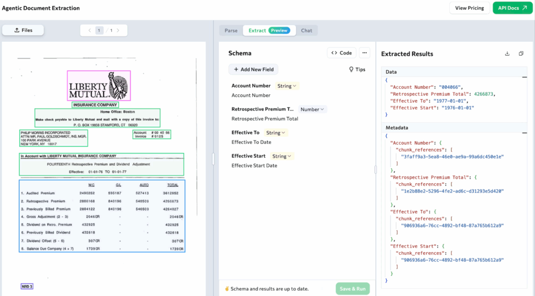
Task: Select the Liberty Mutual logo chunk
Action: (x=99, y=86)
